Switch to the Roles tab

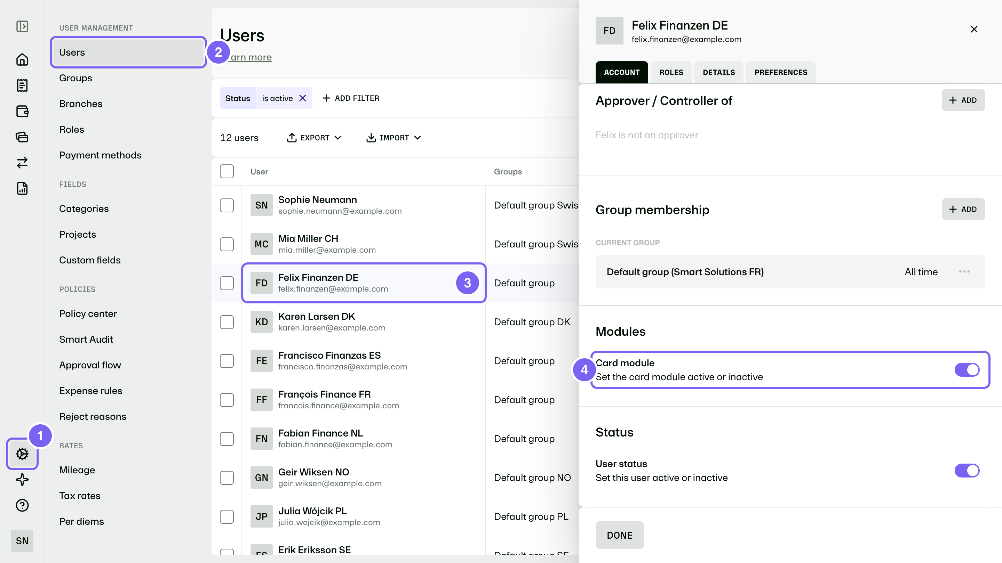point(671,72)
